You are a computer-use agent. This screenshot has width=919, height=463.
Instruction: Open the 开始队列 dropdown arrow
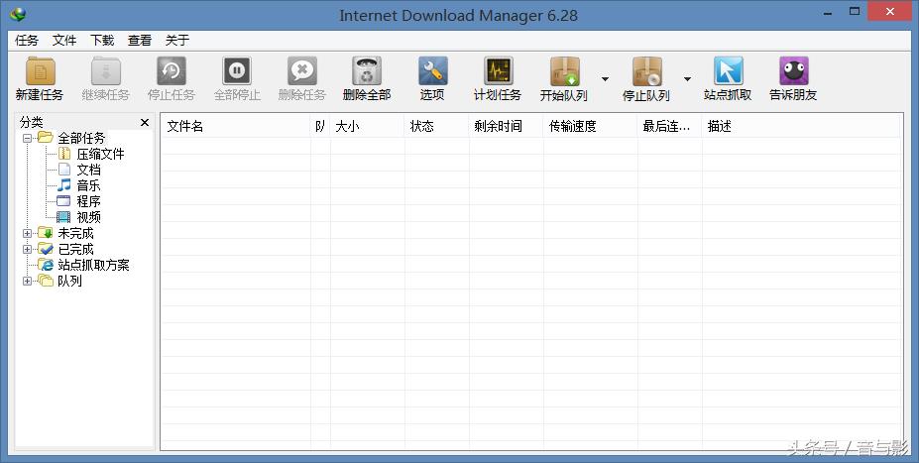[605, 79]
